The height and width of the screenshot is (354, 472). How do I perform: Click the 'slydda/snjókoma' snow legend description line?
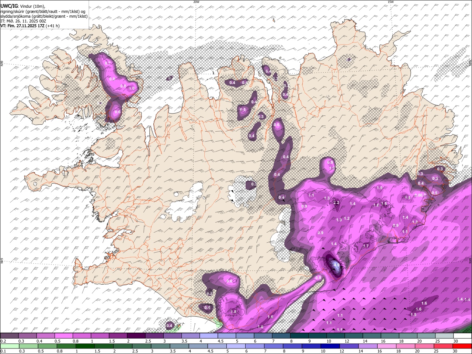(44, 16)
